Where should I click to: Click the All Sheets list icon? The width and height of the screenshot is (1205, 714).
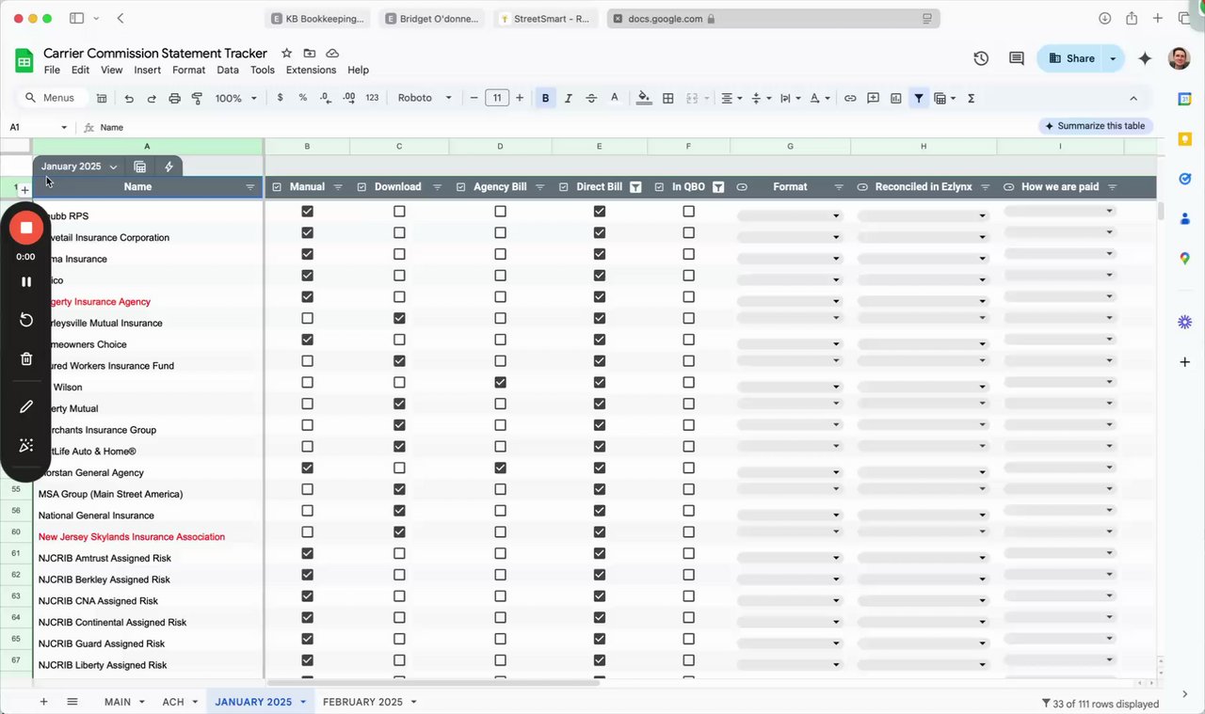pos(72,702)
